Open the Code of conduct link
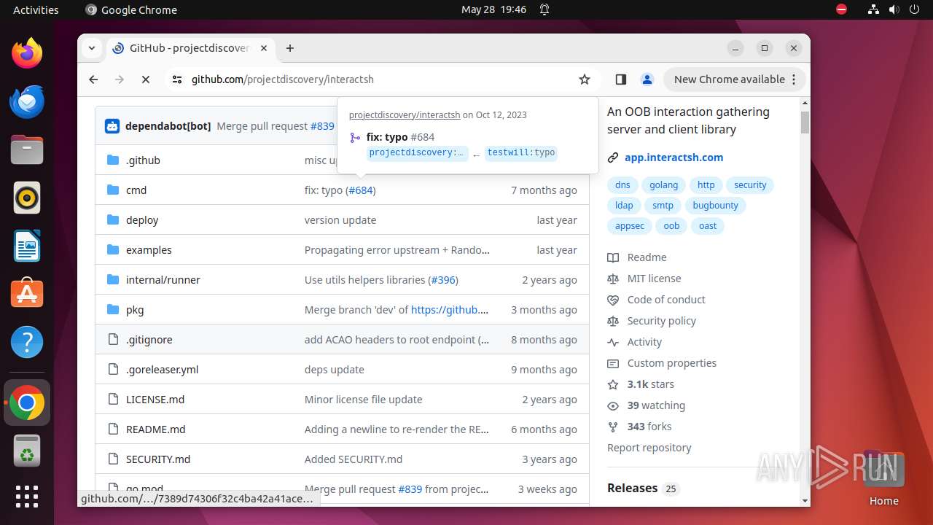Screen dimensions: 933x525 click(666, 300)
